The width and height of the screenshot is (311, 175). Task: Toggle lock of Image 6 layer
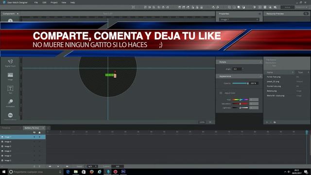pos(39,141)
